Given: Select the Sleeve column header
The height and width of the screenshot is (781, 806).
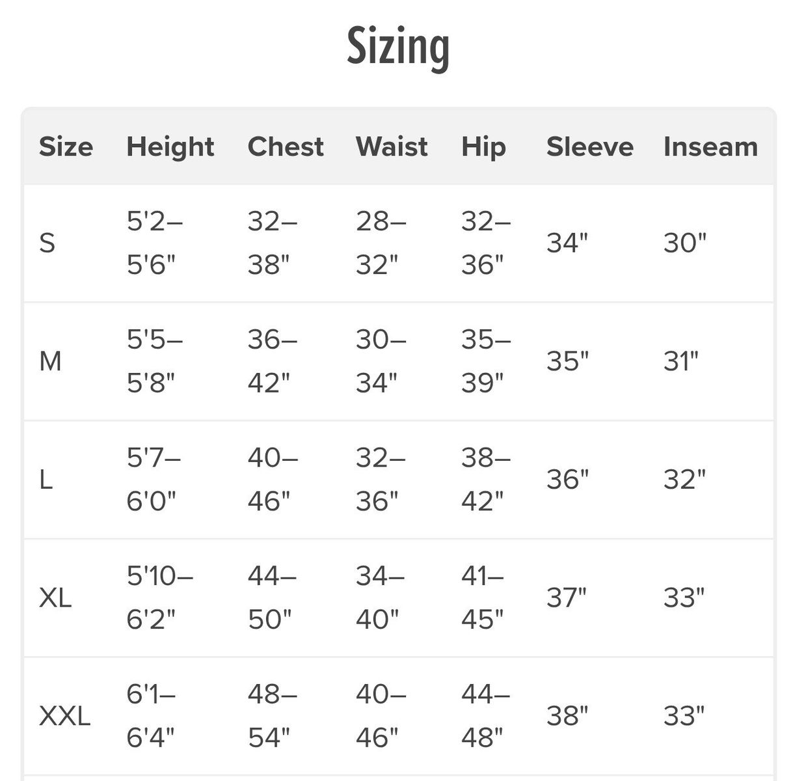Looking at the screenshot, I should pyautogui.click(x=589, y=147).
